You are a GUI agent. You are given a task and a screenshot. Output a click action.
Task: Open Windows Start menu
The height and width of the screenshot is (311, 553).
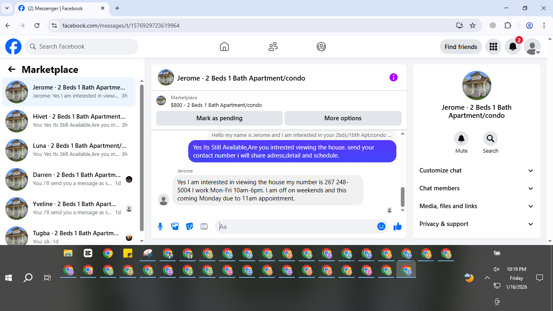pyautogui.click(x=8, y=278)
